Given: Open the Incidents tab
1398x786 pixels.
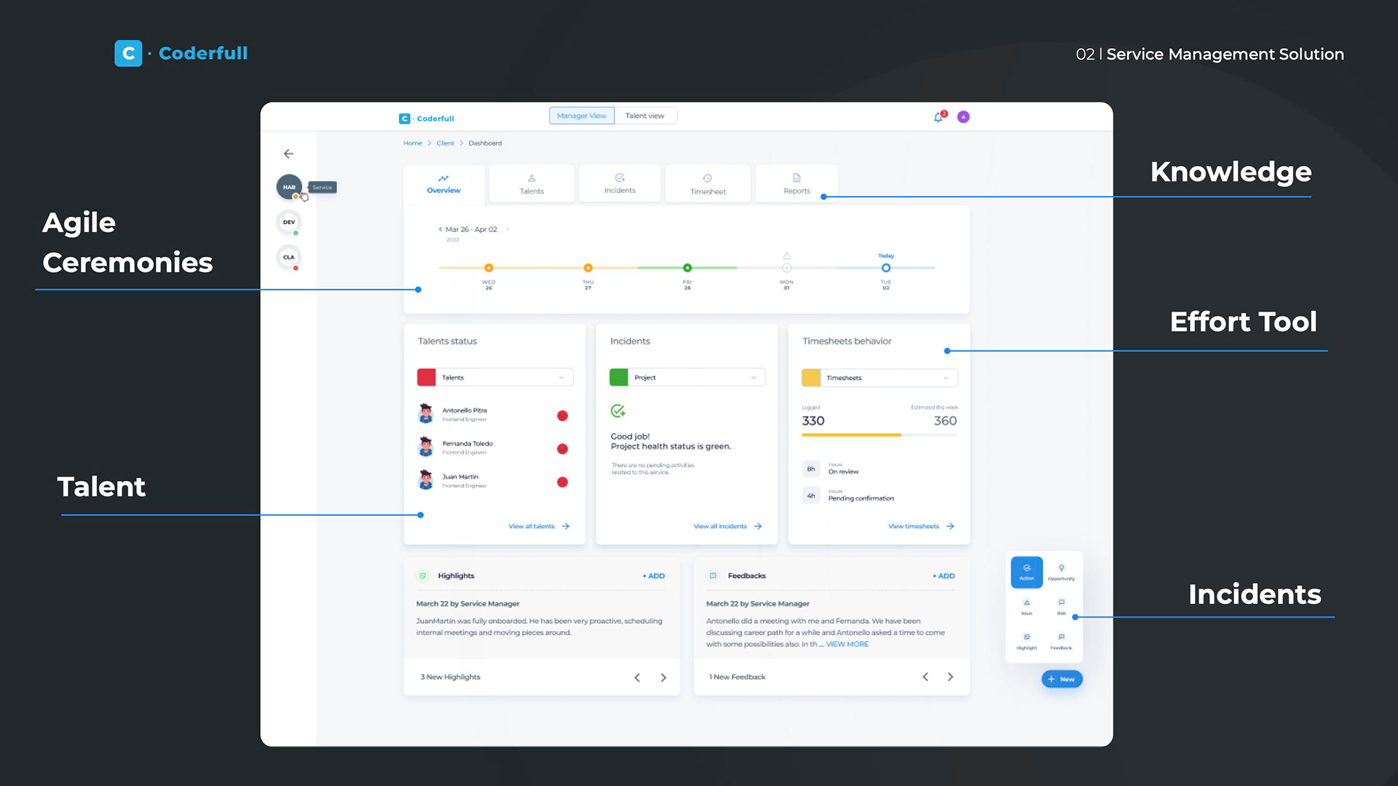Looking at the screenshot, I should pos(620,183).
